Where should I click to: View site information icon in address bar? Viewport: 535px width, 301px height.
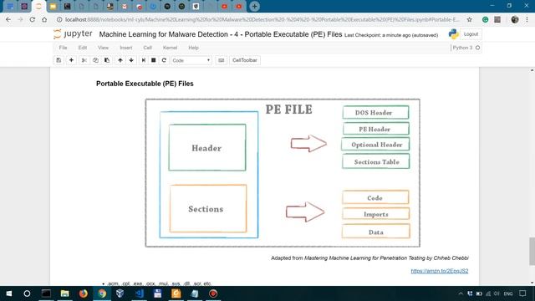click(59, 20)
